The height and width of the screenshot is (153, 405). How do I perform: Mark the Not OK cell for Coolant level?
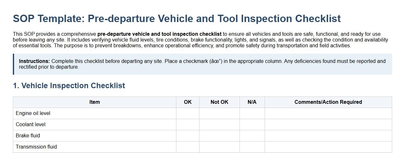click(219, 125)
